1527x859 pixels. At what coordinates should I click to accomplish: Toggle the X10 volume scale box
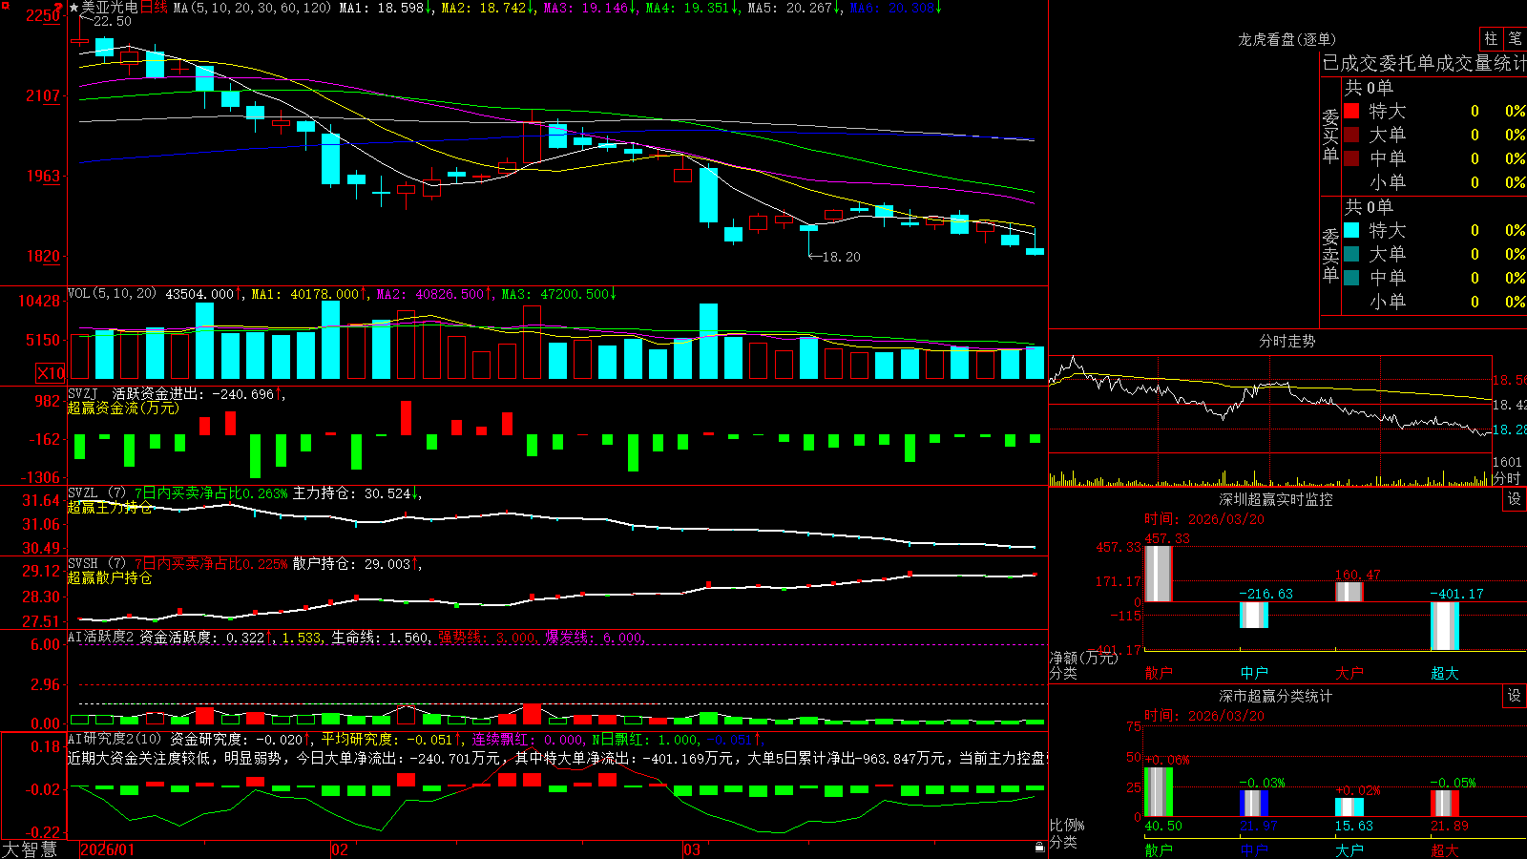pos(51,373)
